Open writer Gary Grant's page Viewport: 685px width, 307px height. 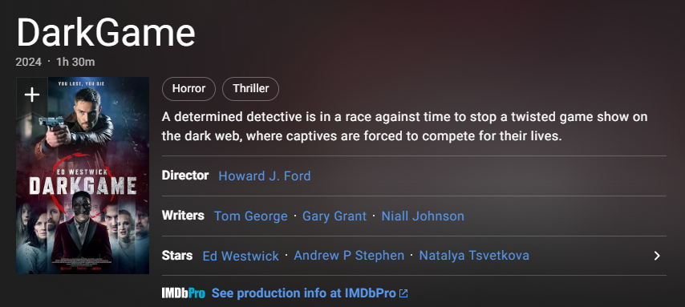pos(334,216)
